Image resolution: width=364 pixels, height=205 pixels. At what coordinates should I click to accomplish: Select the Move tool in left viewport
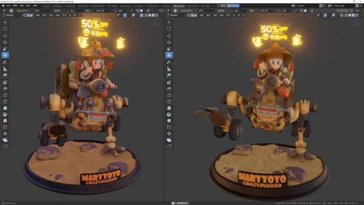pyautogui.click(x=5, y=36)
